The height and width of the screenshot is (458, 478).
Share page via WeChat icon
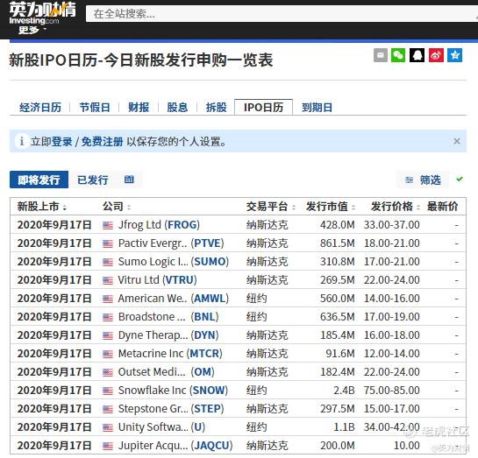(x=398, y=55)
